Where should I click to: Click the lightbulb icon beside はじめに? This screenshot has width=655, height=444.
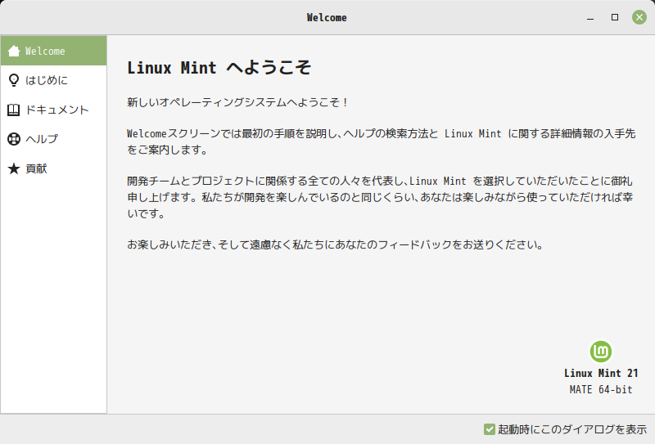pos(14,80)
